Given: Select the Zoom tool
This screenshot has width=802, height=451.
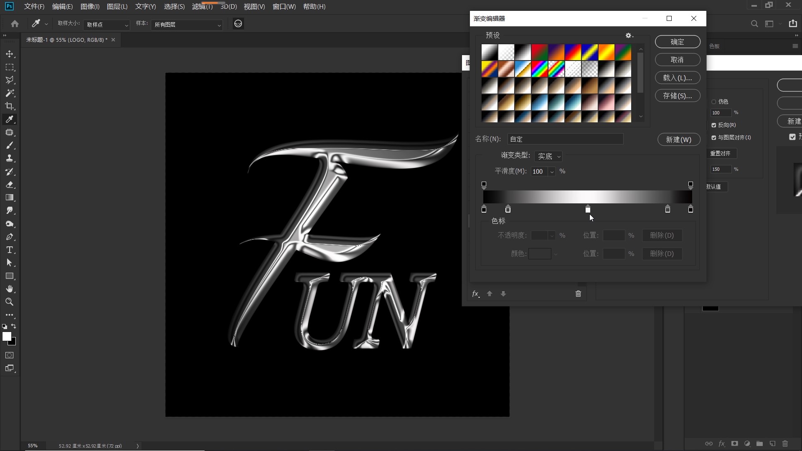Looking at the screenshot, I should click(x=10, y=302).
